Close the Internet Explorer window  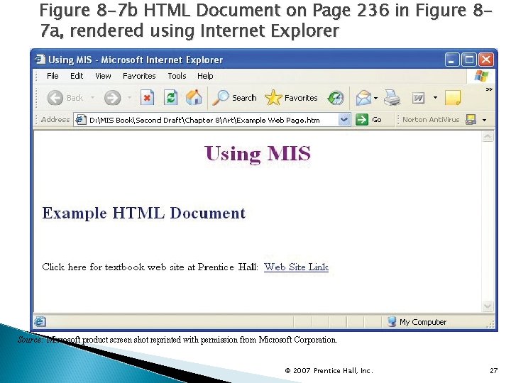click(x=486, y=60)
